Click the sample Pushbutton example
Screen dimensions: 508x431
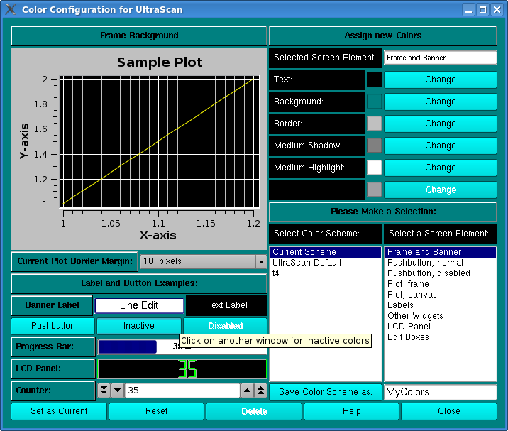coord(53,326)
